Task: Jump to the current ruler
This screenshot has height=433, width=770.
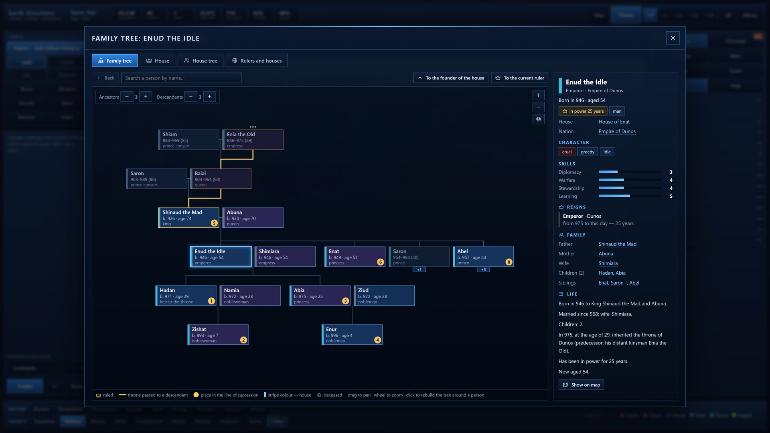Action: [519, 78]
